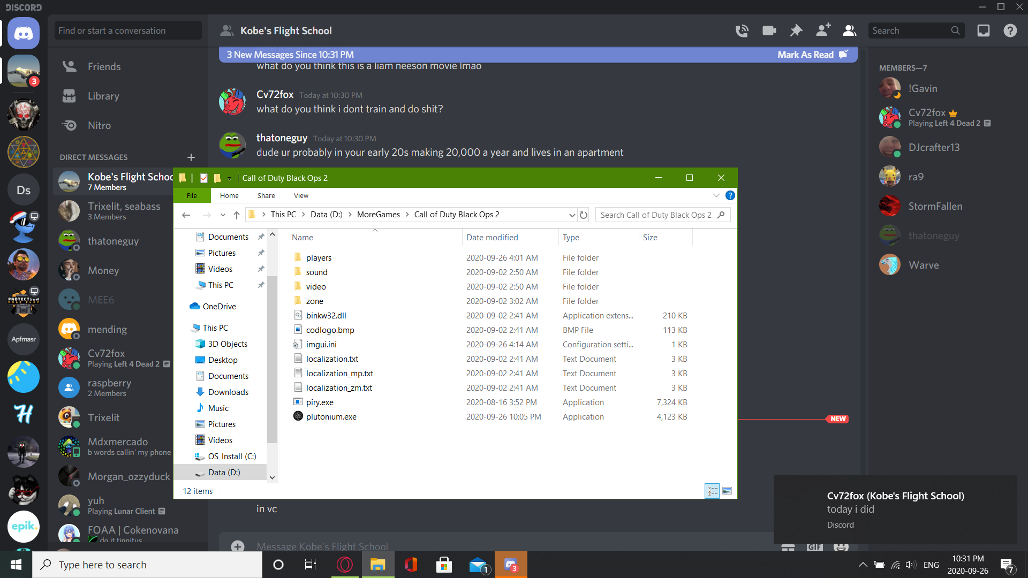Viewport: 1028px width, 578px height.
Task: Click the Discord home logo button
Action: [x=24, y=33]
